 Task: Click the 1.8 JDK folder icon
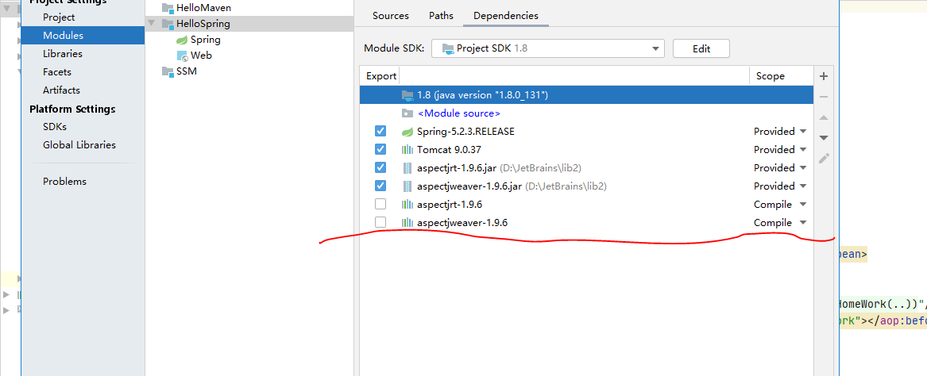click(407, 95)
